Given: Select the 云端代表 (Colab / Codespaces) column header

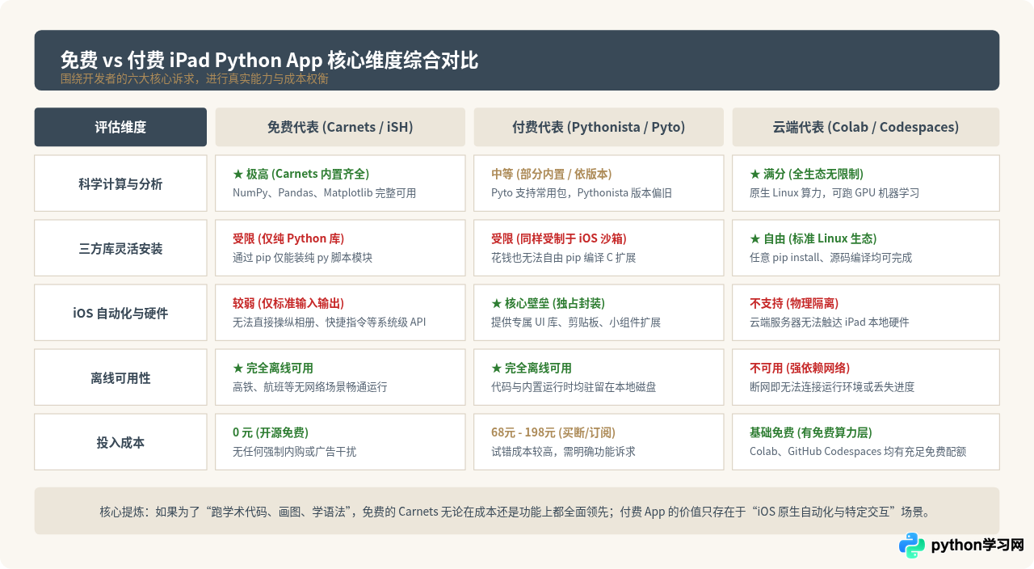Looking at the screenshot, I should tap(866, 127).
